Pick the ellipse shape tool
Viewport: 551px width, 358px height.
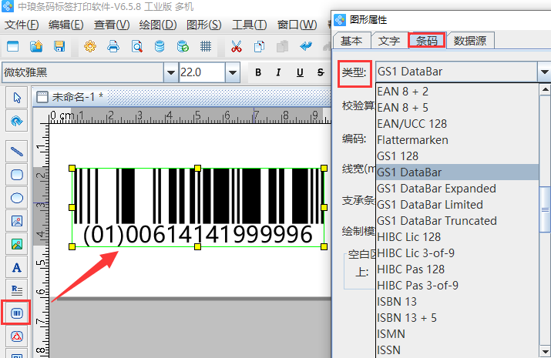click(17, 198)
